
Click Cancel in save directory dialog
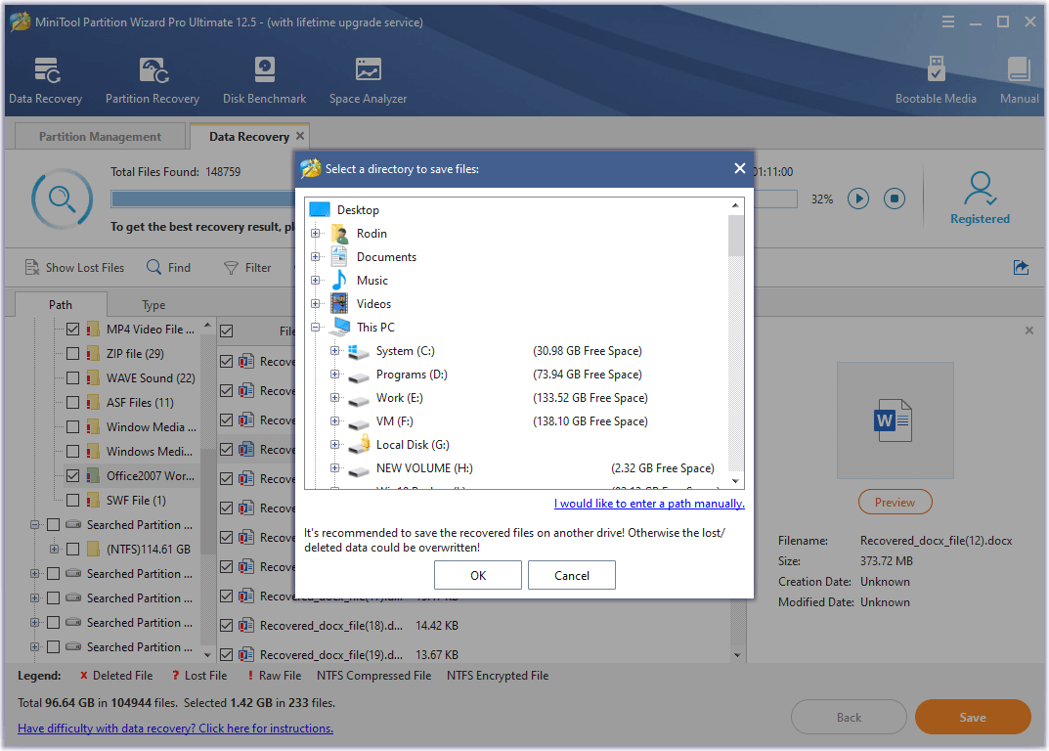click(571, 576)
